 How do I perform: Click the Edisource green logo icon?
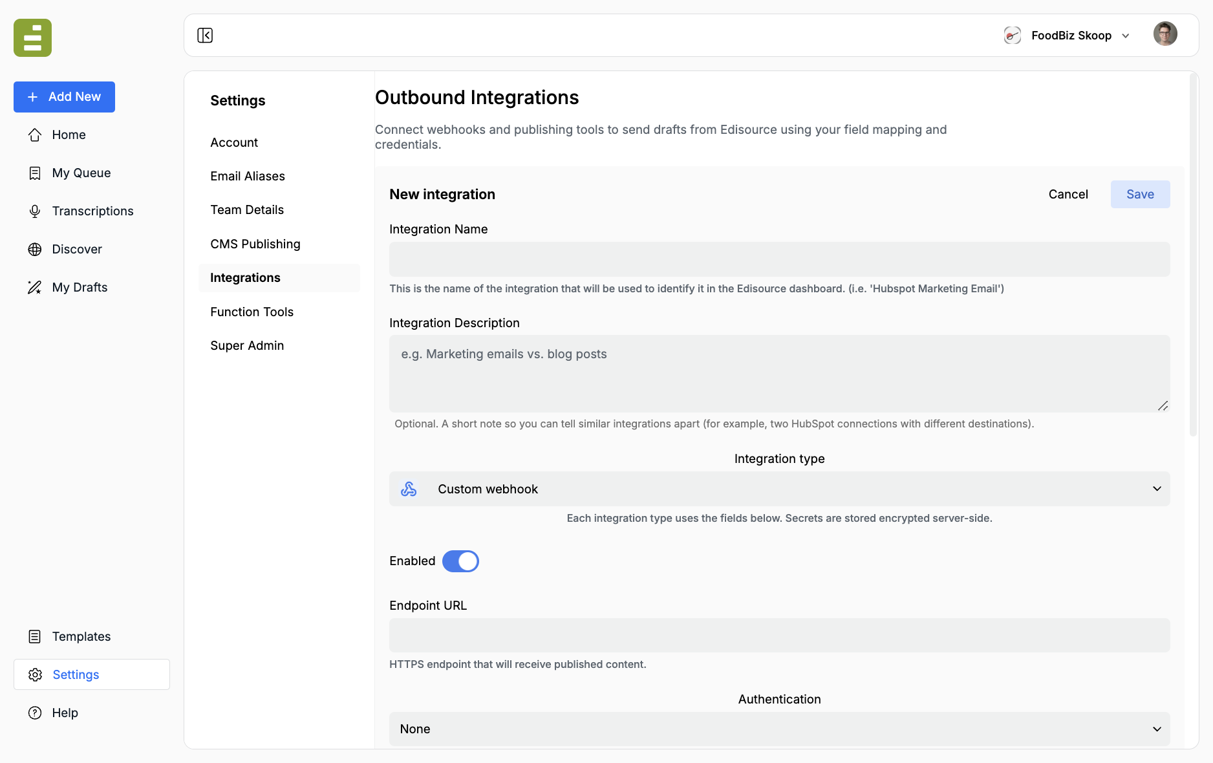pyautogui.click(x=32, y=38)
